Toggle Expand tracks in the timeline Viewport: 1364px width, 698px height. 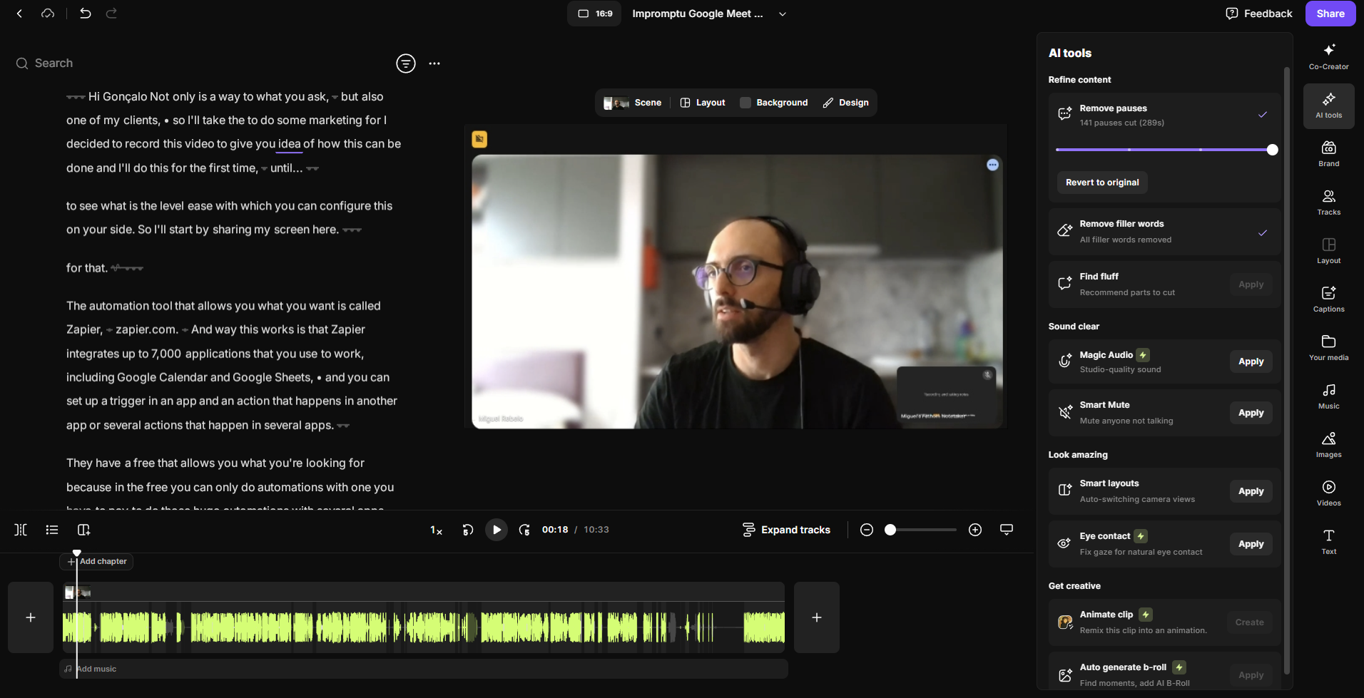pos(786,529)
